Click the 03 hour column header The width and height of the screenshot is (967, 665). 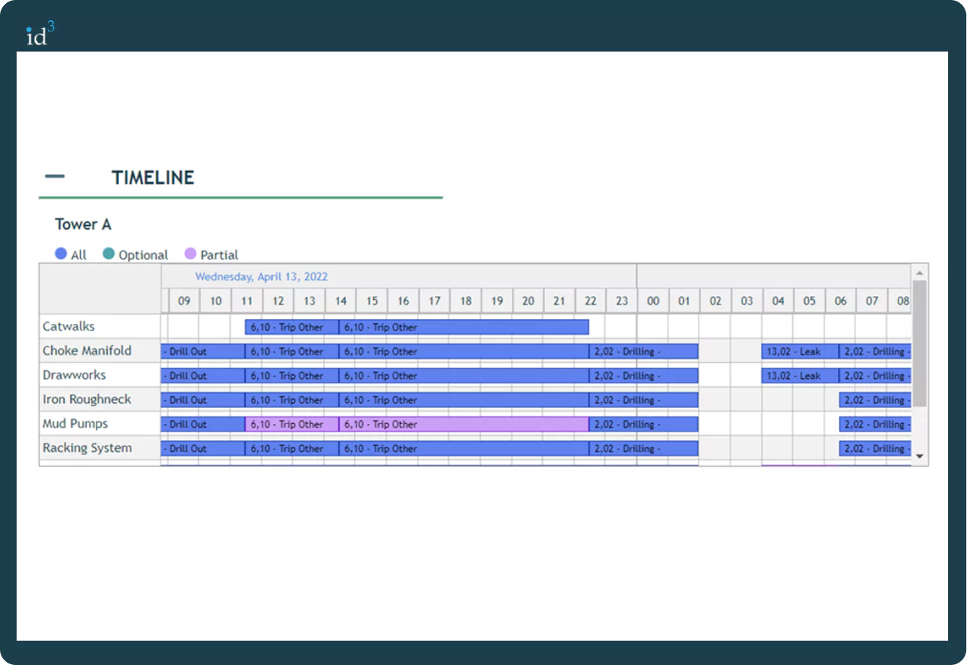click(747, 300)
